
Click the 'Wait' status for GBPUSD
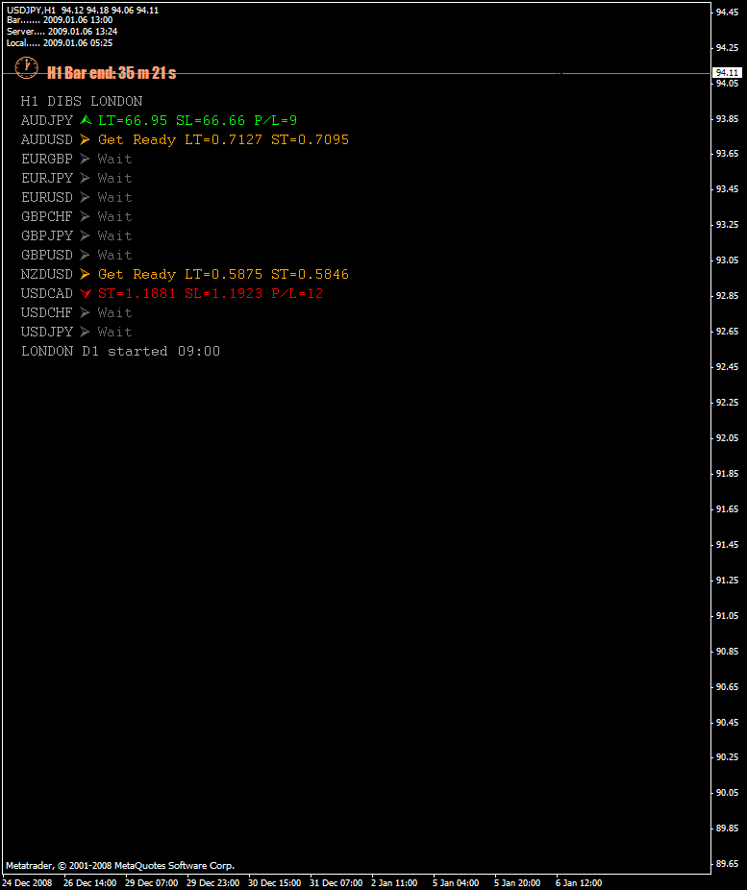coord(114,256)
